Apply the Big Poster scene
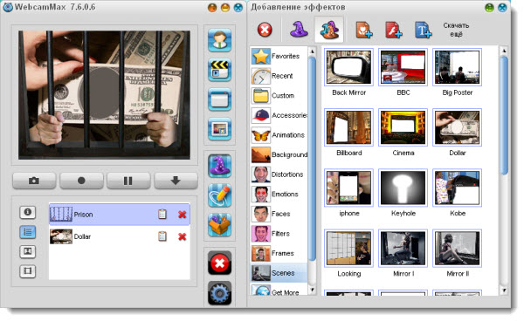Image resolution: width=524 pixels, height=321 pixels. [x=457, y=67]
